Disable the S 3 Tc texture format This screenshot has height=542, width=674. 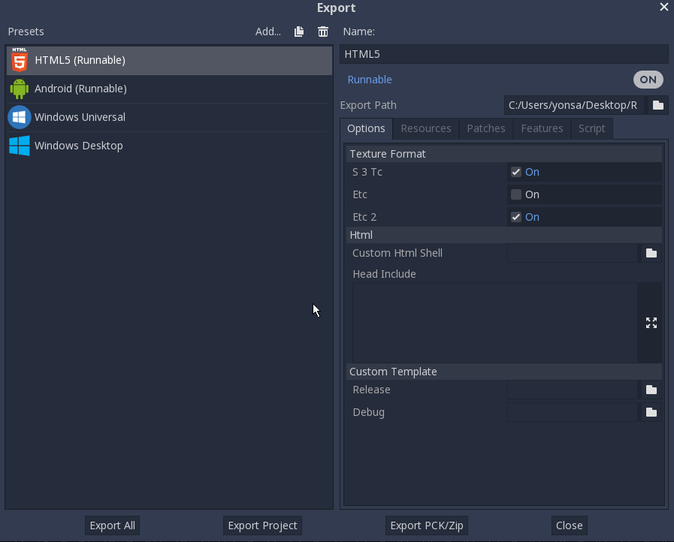click(516, 172)
